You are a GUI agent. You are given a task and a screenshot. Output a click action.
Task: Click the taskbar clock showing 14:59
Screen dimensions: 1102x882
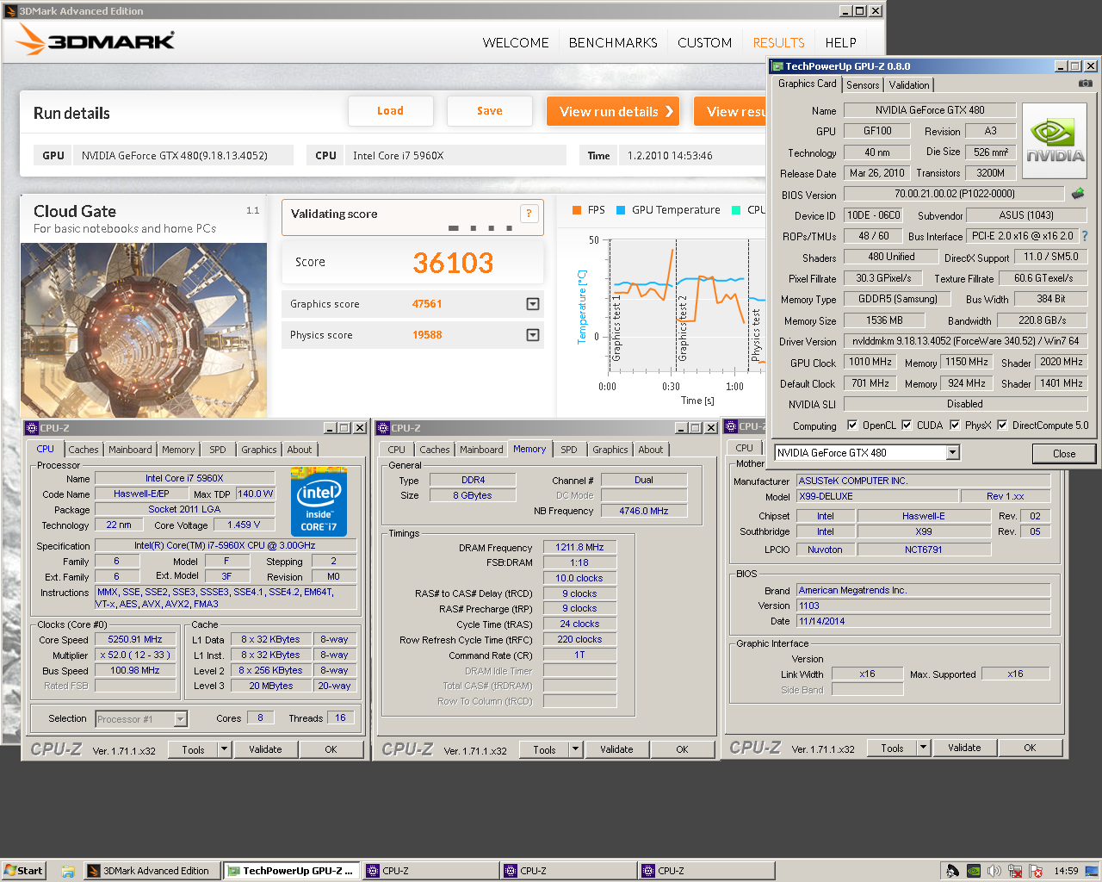click(x=1066, y=871)
